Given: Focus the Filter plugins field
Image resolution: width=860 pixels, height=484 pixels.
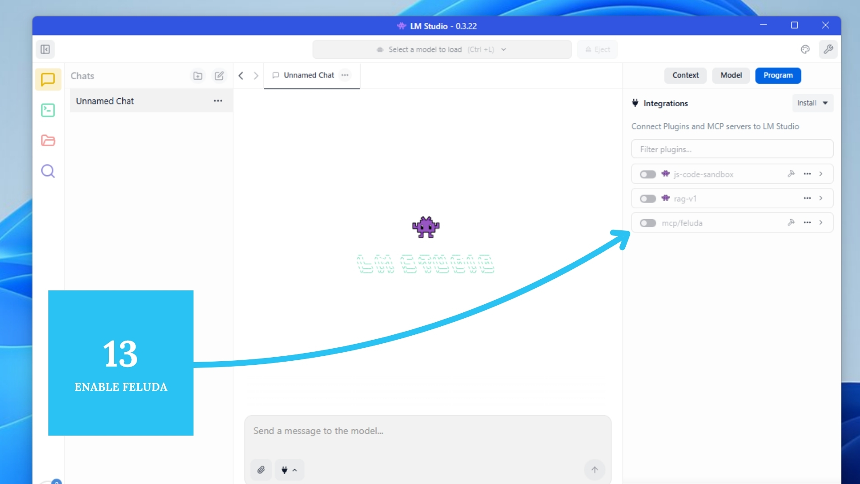Looking at the screenshot, I should (732, 149).
